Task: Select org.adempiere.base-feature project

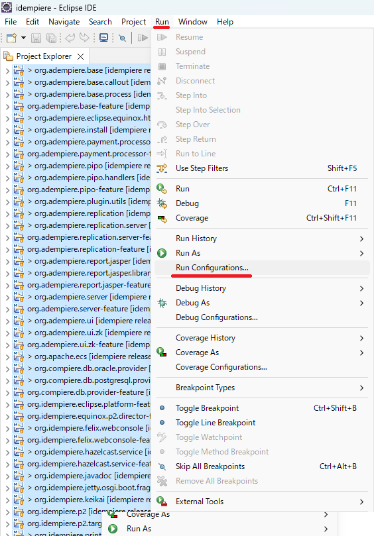Action: pyautogui.click(x=89, y=106)
